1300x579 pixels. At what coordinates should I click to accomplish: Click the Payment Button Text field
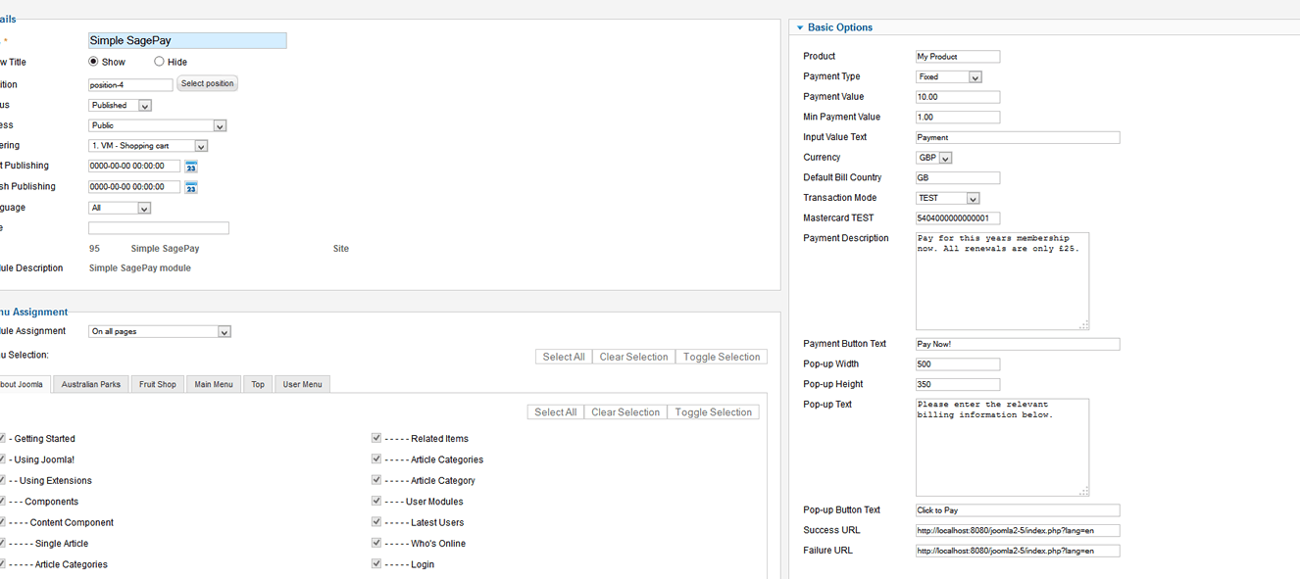tap(1018, 345)
